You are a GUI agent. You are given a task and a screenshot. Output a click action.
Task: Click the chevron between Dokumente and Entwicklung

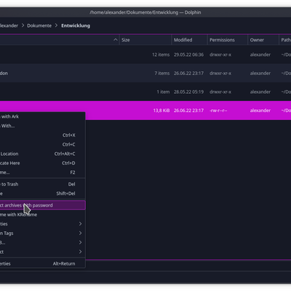tap(56, 25)
